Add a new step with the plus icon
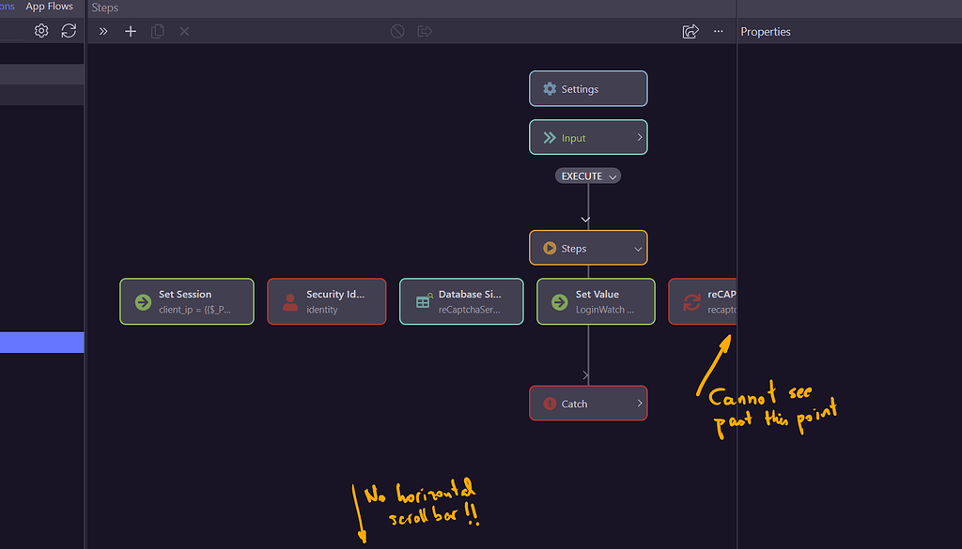 click(130, 30)
